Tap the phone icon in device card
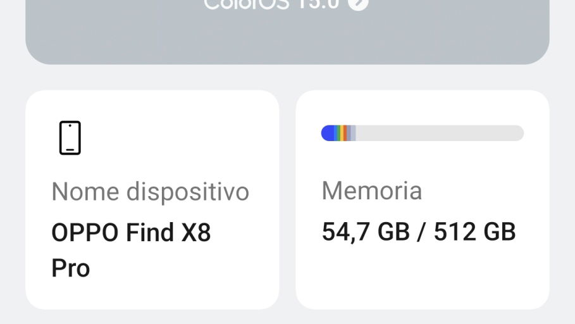 click(70, 137)
